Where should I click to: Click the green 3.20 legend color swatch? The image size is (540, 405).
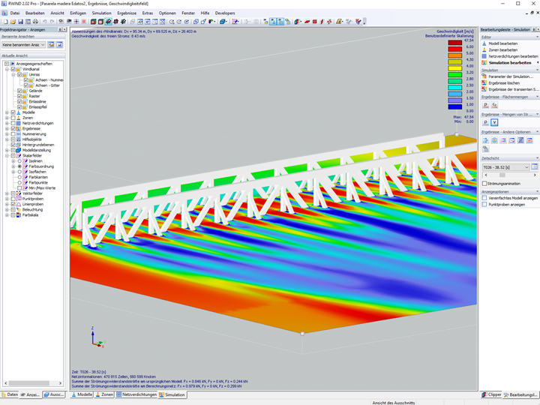(454, 75)
